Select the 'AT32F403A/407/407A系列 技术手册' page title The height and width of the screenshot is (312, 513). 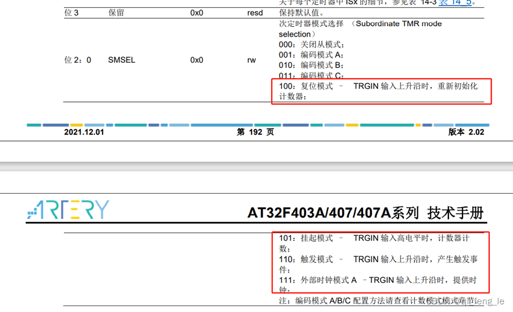[x=365, y=213]
